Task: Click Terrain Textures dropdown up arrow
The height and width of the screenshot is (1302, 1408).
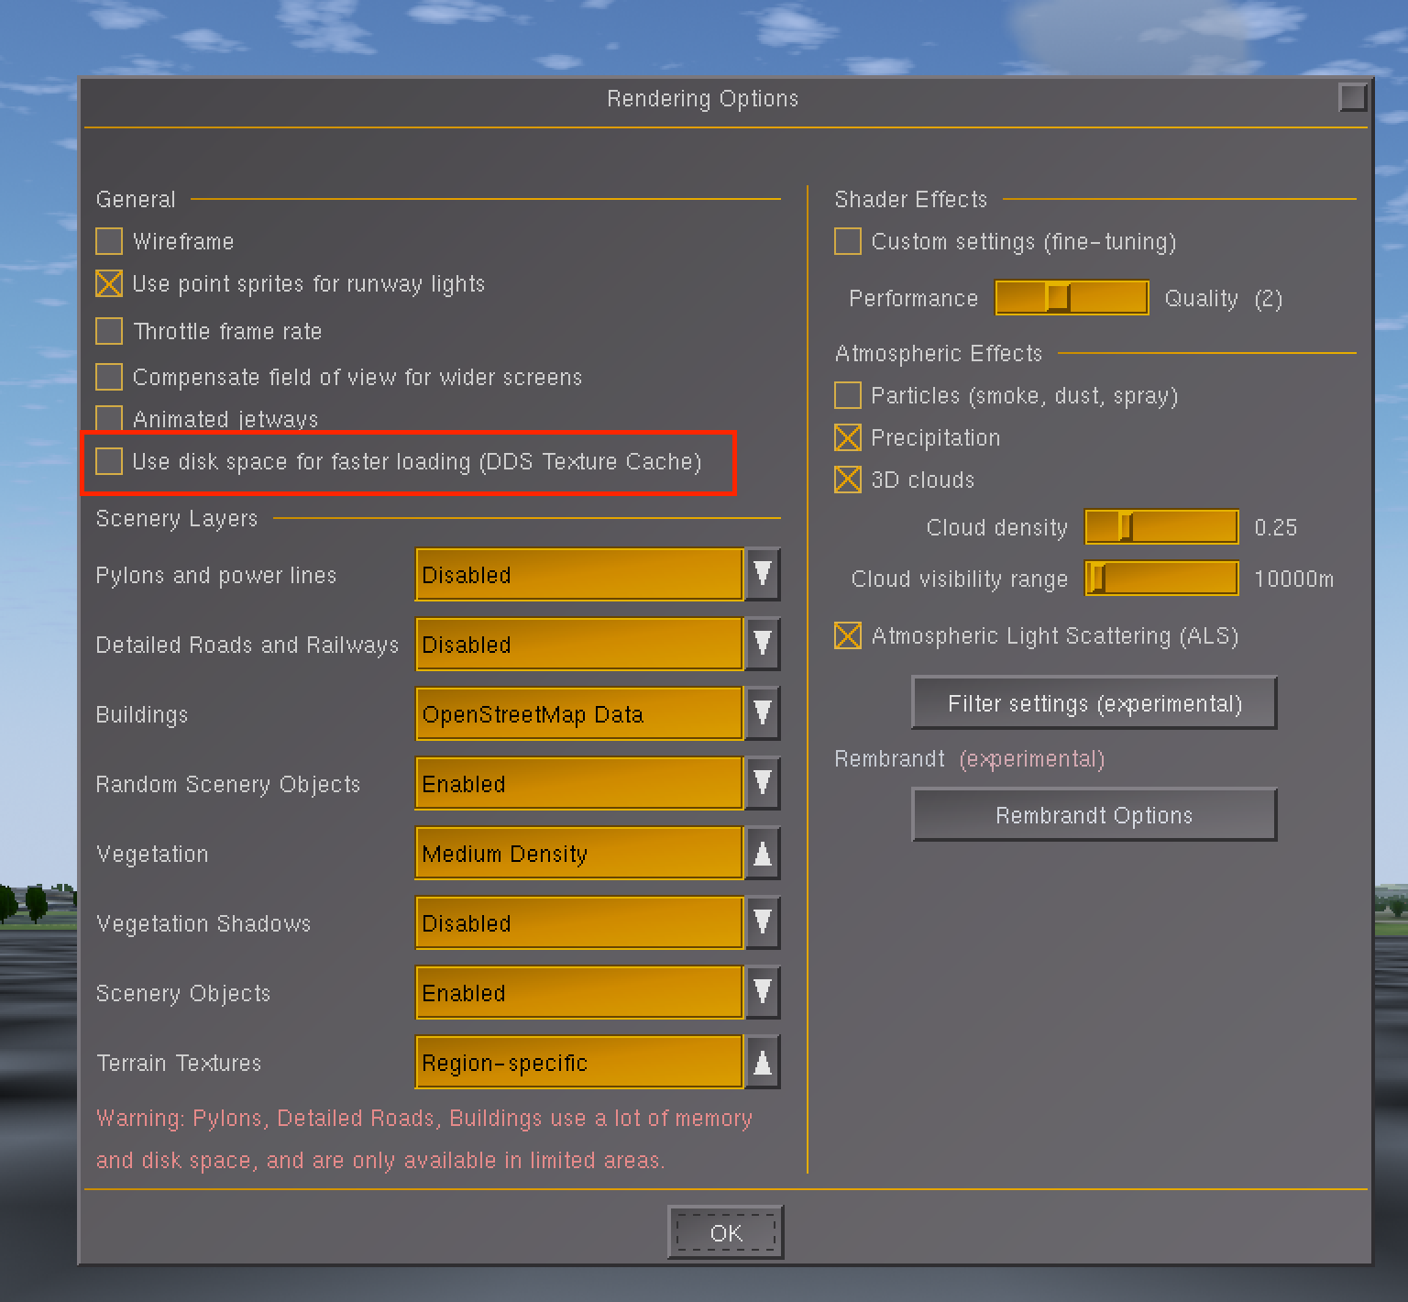Action: (x=763, y=1063)
